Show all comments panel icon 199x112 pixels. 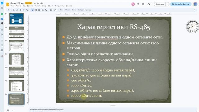[143, 4]
